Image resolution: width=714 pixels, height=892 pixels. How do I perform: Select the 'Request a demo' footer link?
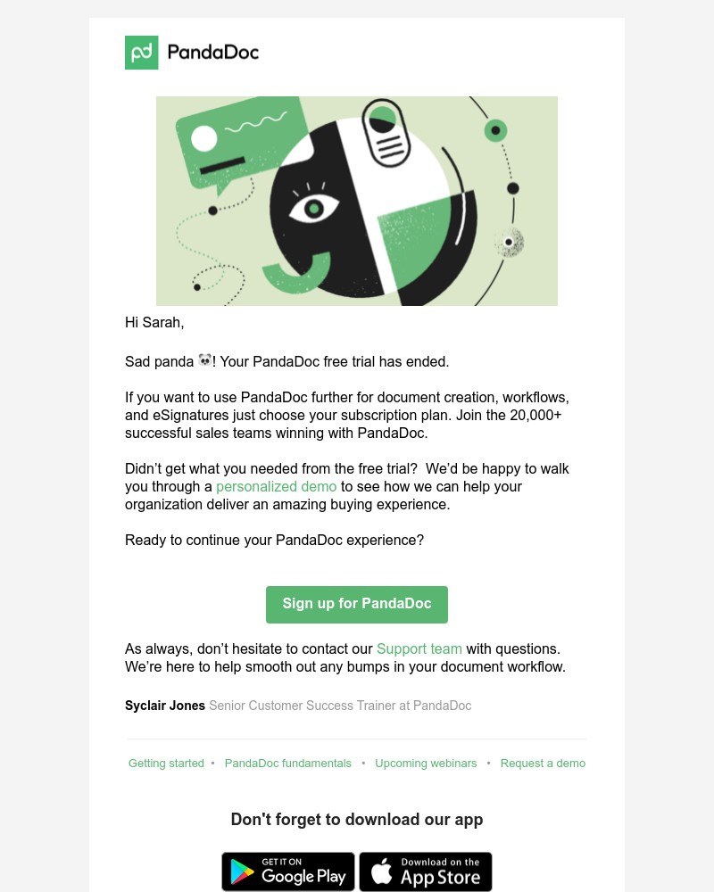(543, 763)
